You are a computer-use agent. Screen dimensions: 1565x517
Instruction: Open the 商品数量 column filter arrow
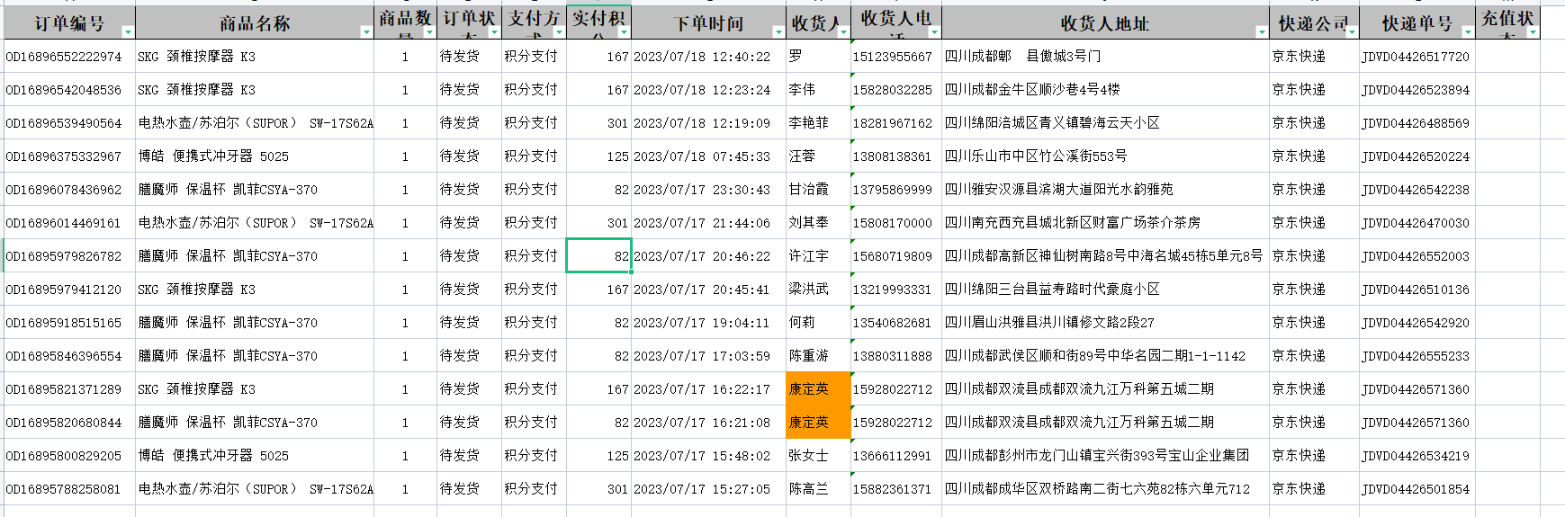point(428,31)
